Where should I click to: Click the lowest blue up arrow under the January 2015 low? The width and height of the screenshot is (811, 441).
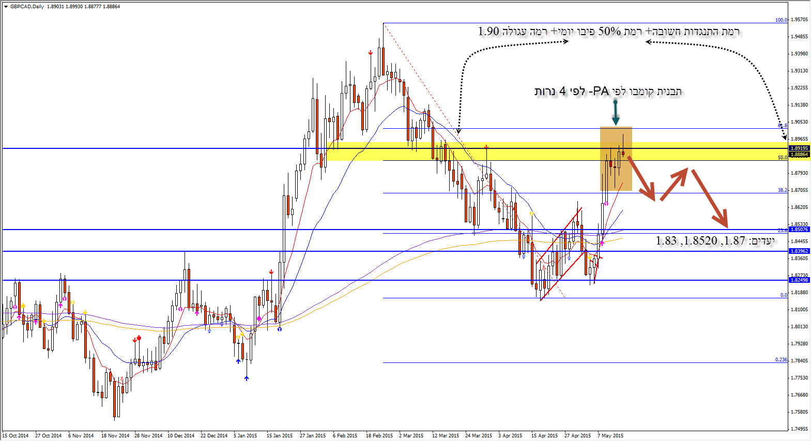247,378
